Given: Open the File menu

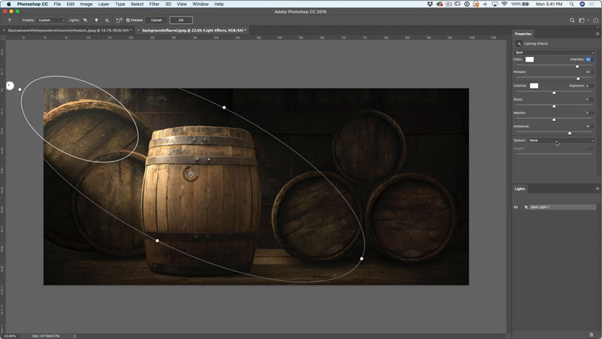Looking at the screenshot, I should (57, 4).
